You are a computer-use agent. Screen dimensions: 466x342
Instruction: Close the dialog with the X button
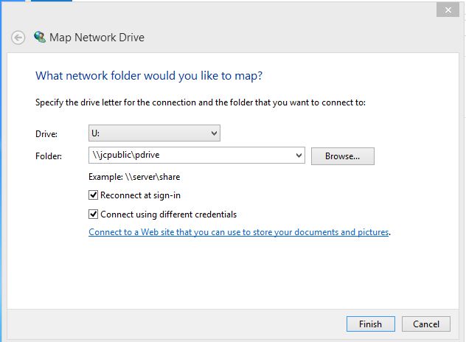coord(448,10)
